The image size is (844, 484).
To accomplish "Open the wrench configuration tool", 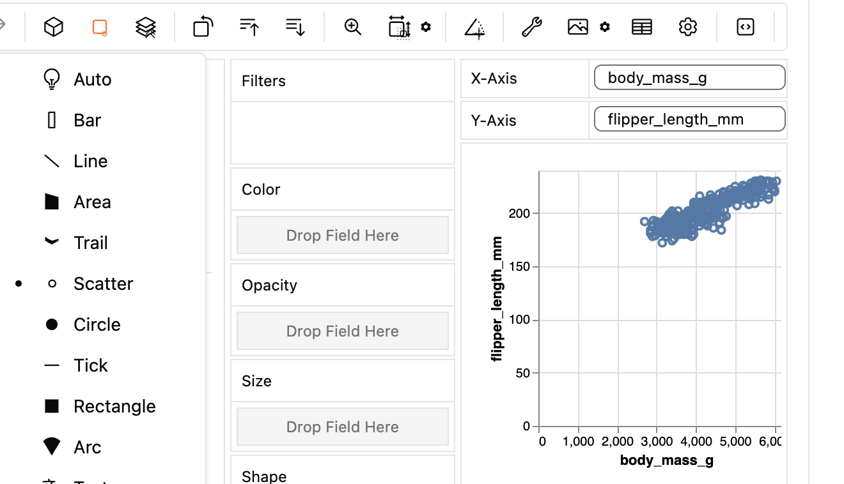I will coord(531,27).
